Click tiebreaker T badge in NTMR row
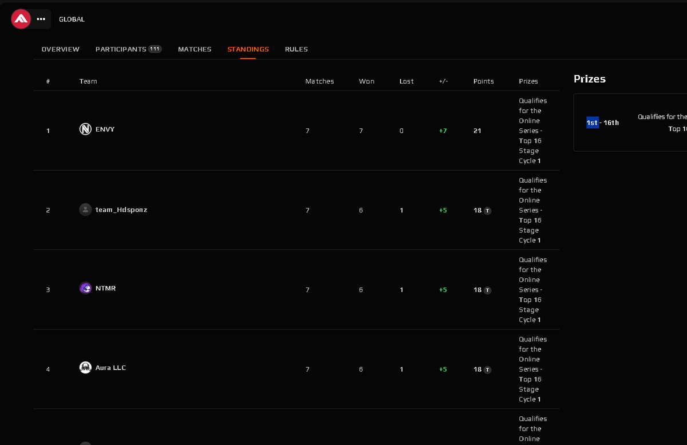The width and height of the screenshot is (687, 445). click(x=487, y=290)
